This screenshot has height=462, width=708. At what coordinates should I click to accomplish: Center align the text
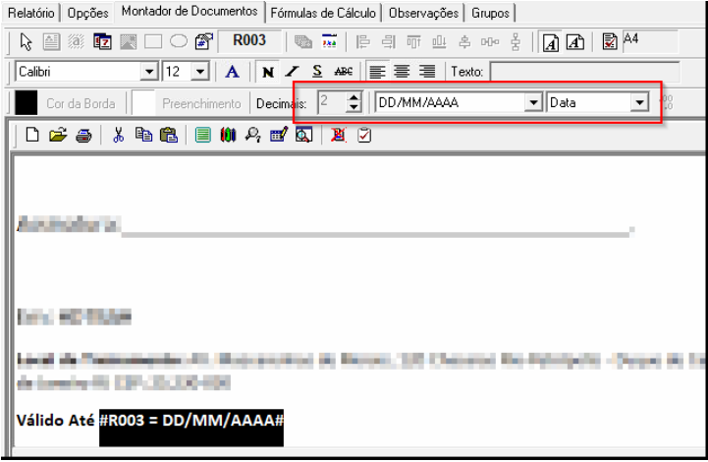[402, 72]
